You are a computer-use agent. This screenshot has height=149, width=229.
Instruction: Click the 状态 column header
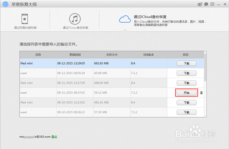pyautogui.click(x=186, y=55)
